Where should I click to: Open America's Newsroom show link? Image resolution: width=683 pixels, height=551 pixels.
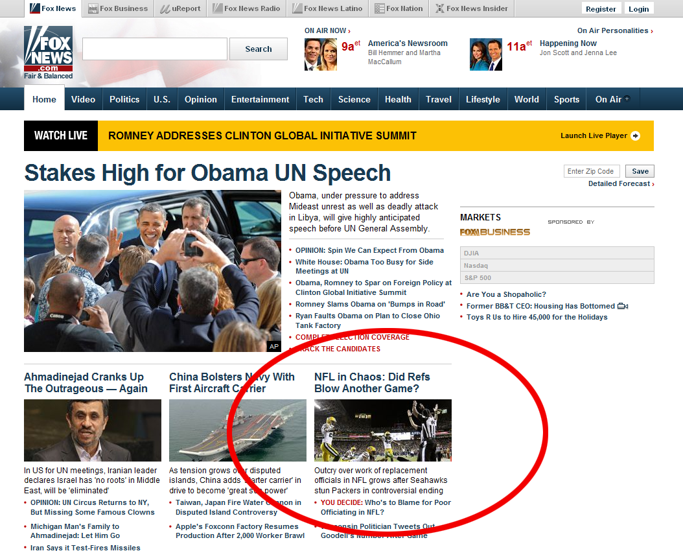click(x=408, y=43)
